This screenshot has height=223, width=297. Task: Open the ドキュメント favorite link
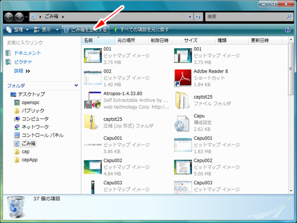click(x=27, y=53)
